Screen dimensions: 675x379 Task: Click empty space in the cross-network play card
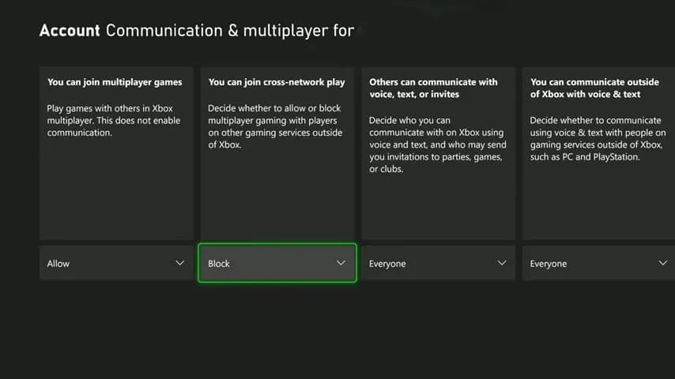pos(277,197)
